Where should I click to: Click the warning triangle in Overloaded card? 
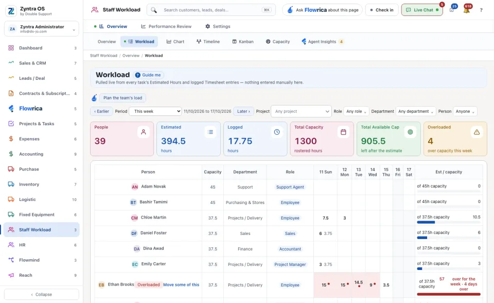[477, 132]
